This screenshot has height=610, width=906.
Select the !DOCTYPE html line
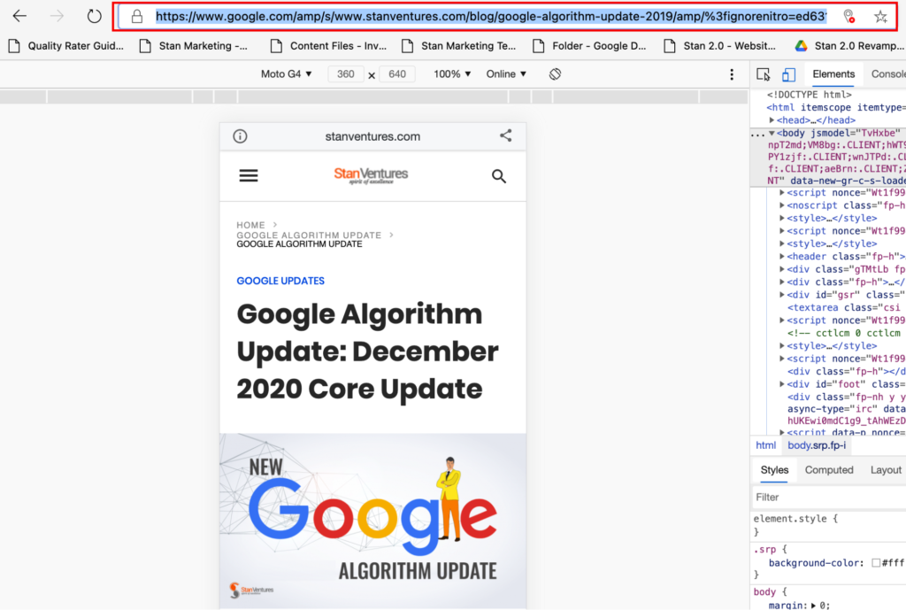click(809, 95)
